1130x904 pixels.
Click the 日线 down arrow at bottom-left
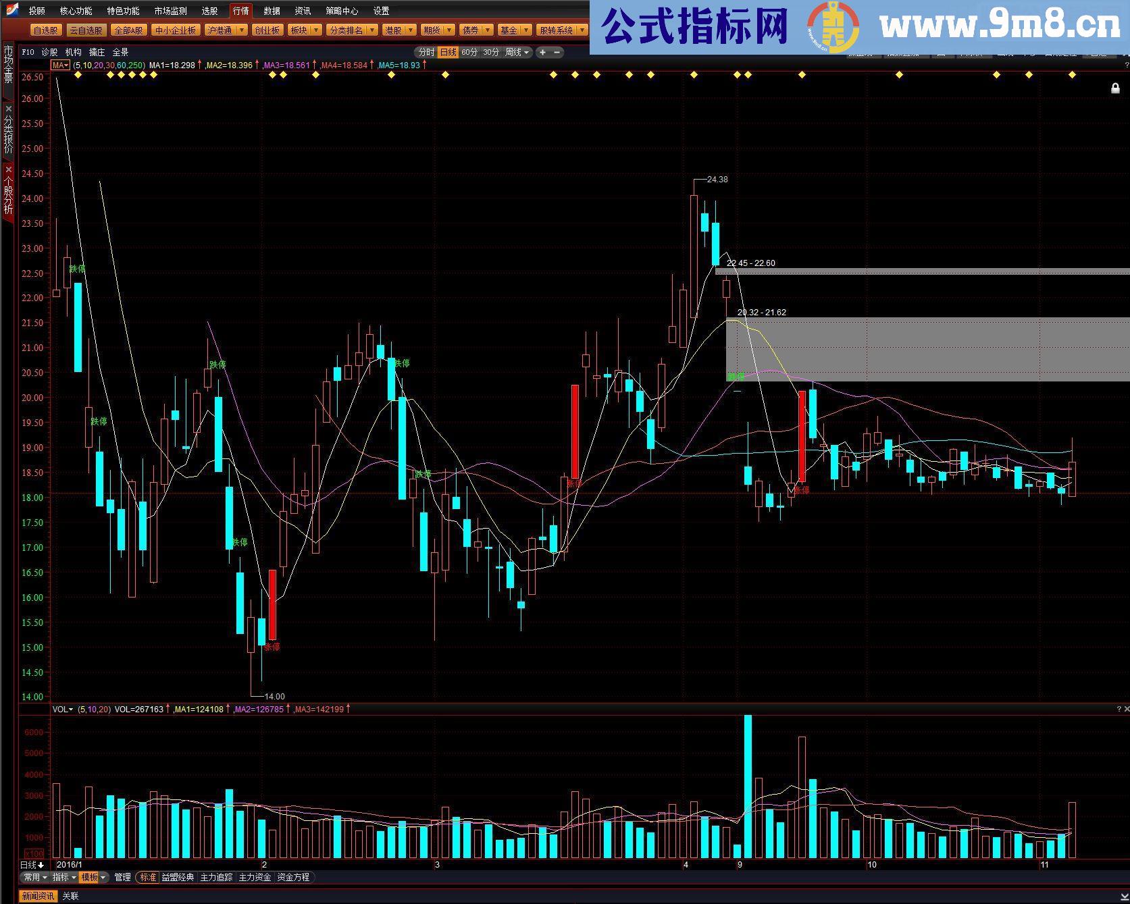pos(41,865)
